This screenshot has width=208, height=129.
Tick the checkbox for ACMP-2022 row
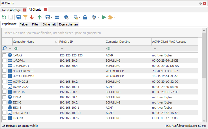[4, 87]
